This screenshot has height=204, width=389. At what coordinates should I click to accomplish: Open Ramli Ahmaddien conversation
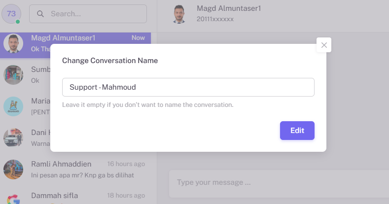(75, 170)
